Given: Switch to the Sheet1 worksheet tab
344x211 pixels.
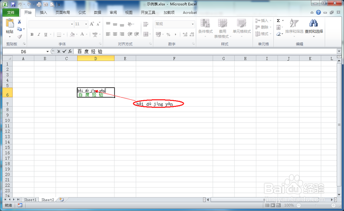Looking at the screenshot, I should coord(30,200).
